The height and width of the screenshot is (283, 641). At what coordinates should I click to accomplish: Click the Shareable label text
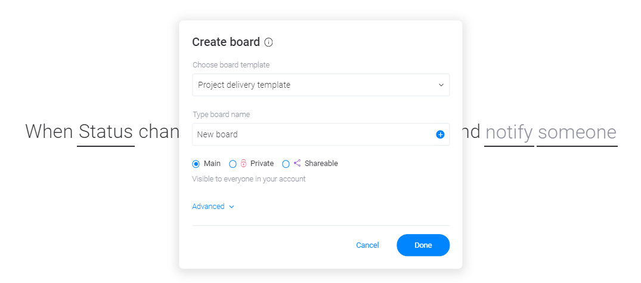[x=321, y=164]
